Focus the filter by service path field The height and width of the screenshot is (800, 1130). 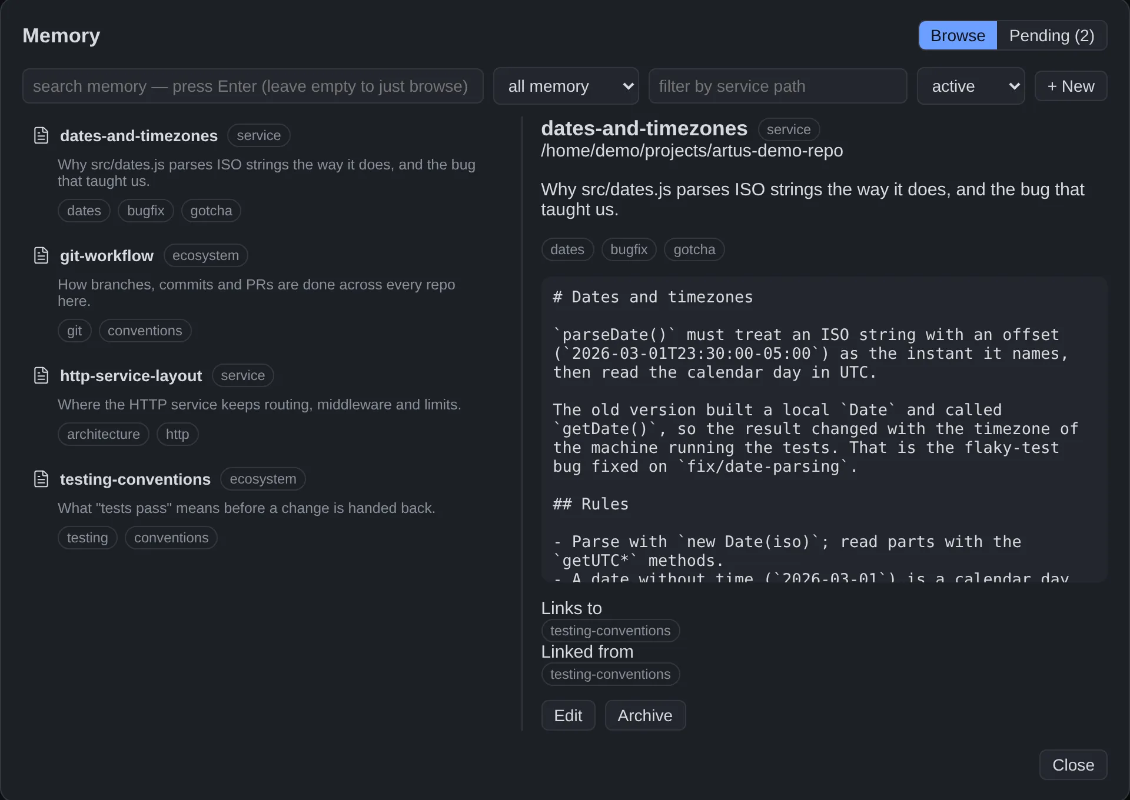click(777, 86)
